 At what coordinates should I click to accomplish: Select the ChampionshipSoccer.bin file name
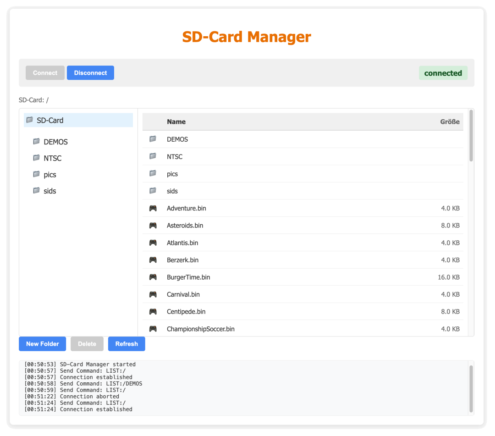tap(200, 329)
